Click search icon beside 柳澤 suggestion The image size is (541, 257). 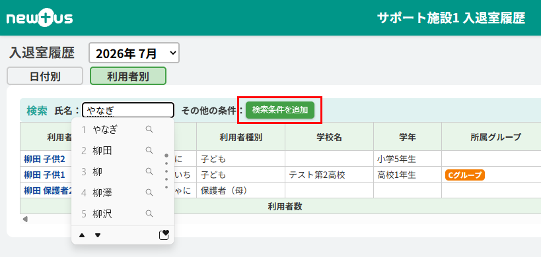(149, 192)
